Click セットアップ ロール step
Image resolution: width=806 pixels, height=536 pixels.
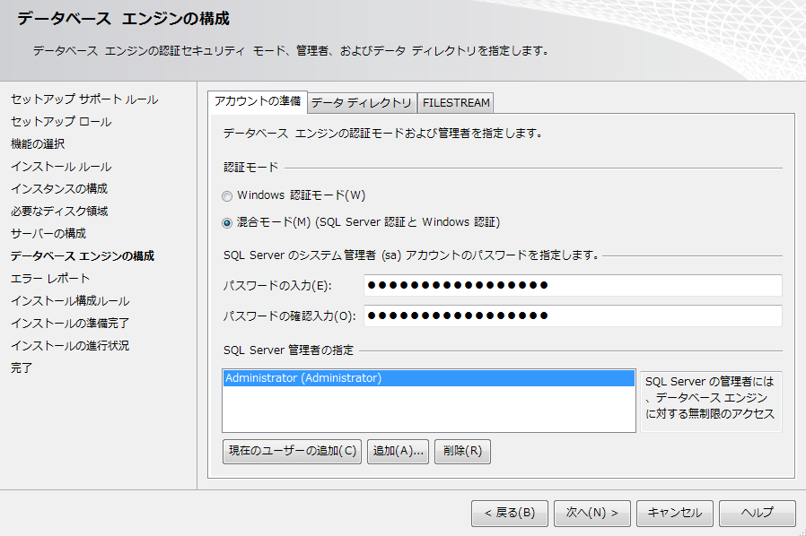click(x=61, y=122)
